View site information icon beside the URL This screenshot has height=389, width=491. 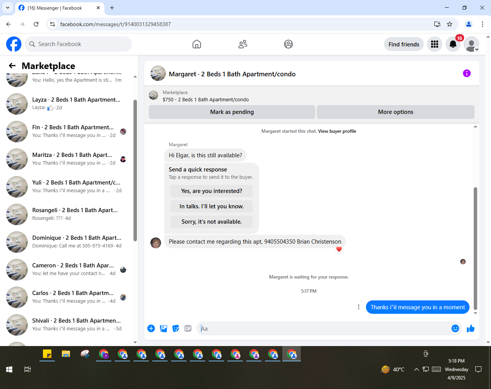[x=53, y=24]
